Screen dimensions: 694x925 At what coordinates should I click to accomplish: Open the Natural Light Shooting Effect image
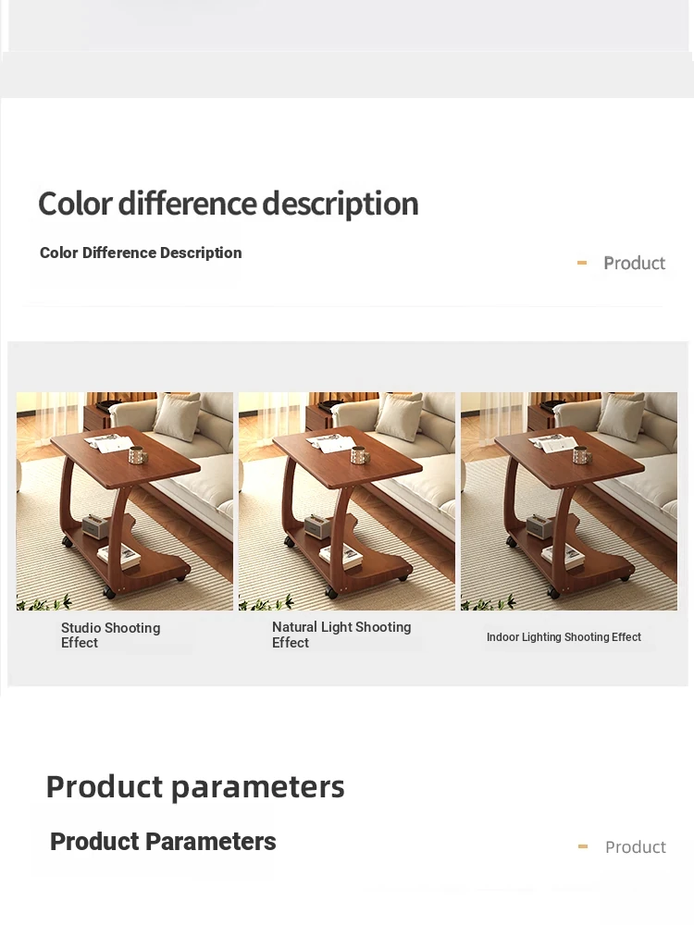(x=346, y=500)
